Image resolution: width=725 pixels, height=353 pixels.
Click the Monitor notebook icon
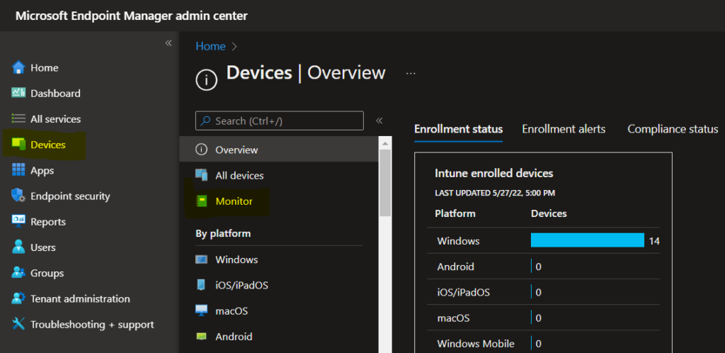click(201, 201)
